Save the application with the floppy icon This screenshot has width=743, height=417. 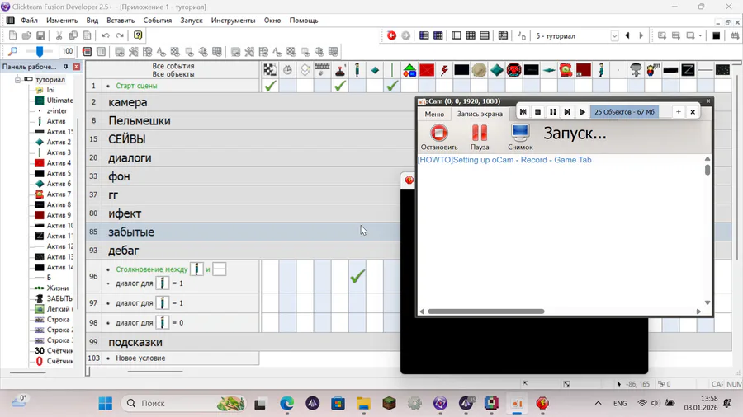(x=40, y=35)
